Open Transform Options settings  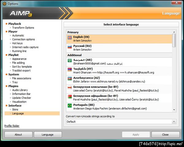pyautogui.click(x=23, y=28)
